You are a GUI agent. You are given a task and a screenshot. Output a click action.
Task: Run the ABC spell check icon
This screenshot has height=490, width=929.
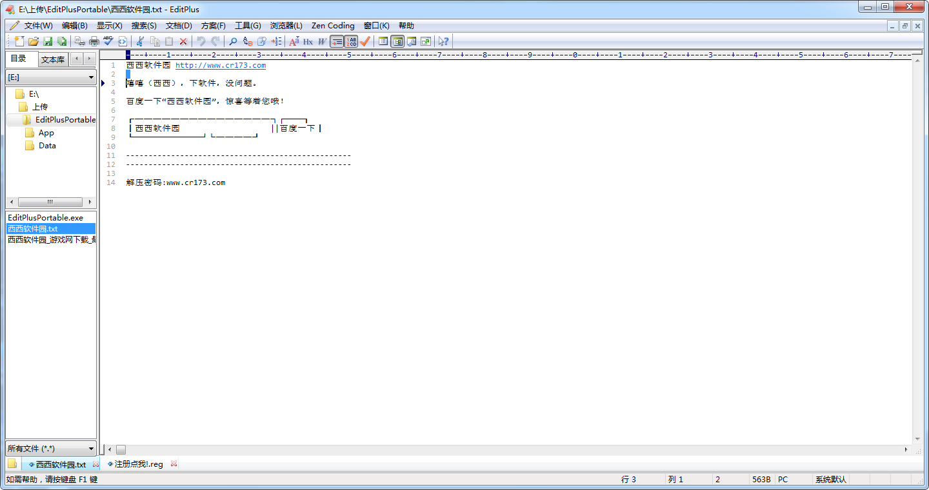[x=108, y=41]
